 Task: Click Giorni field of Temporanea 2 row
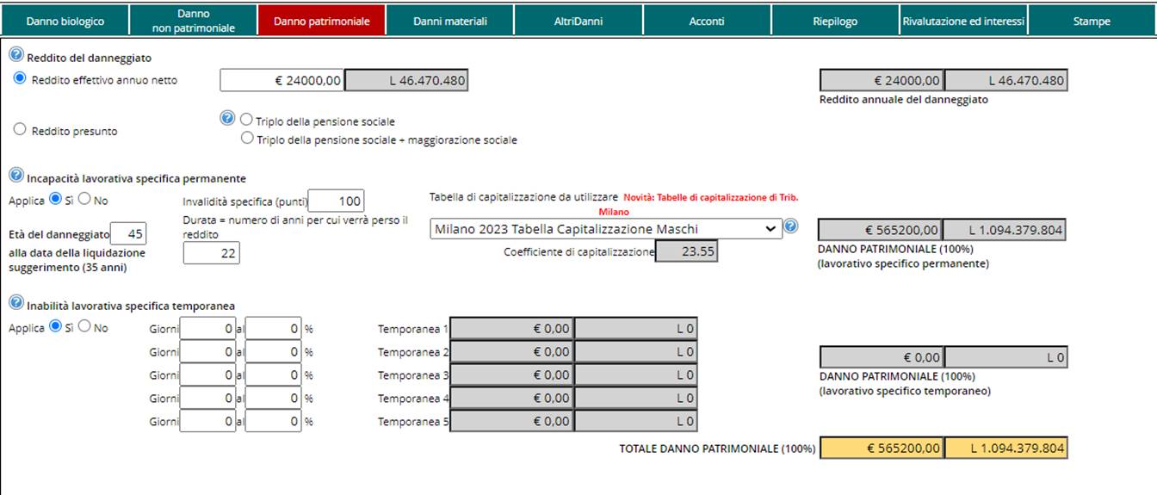(207, 351)
